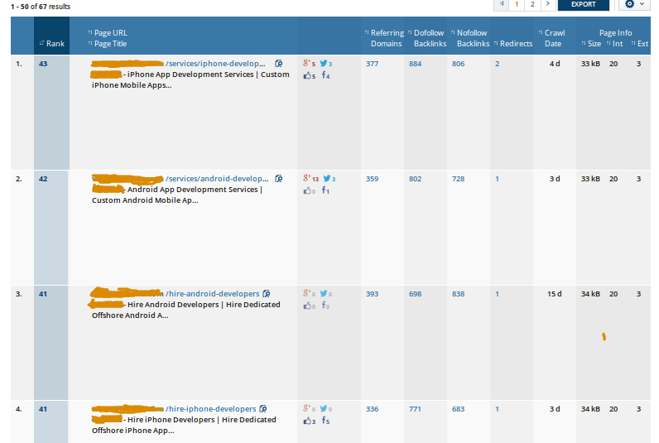The width and height of the screenshot is (659, 443).
Task: Open the settings gear dropdown
Action: pos(635,4)
